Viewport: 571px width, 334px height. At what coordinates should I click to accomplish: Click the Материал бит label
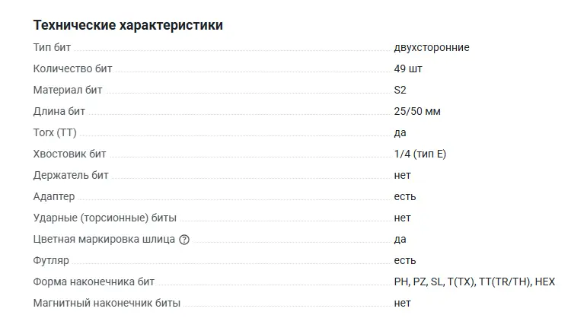coord(68,90)
